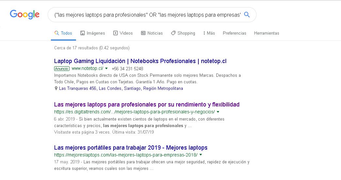Click the green Anuncio badge
Image resolution: width=341 pixels, height=180 pixels.
click(62, 69)
